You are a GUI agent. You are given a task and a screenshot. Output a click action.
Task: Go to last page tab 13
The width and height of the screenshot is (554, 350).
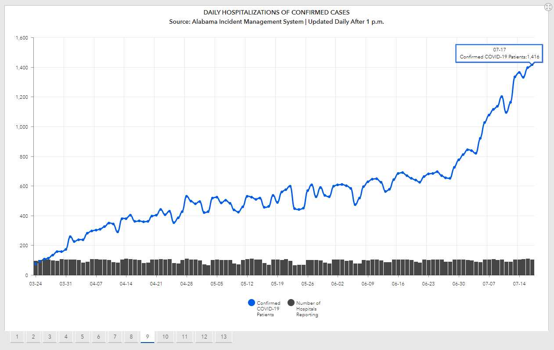pos(223,337)
